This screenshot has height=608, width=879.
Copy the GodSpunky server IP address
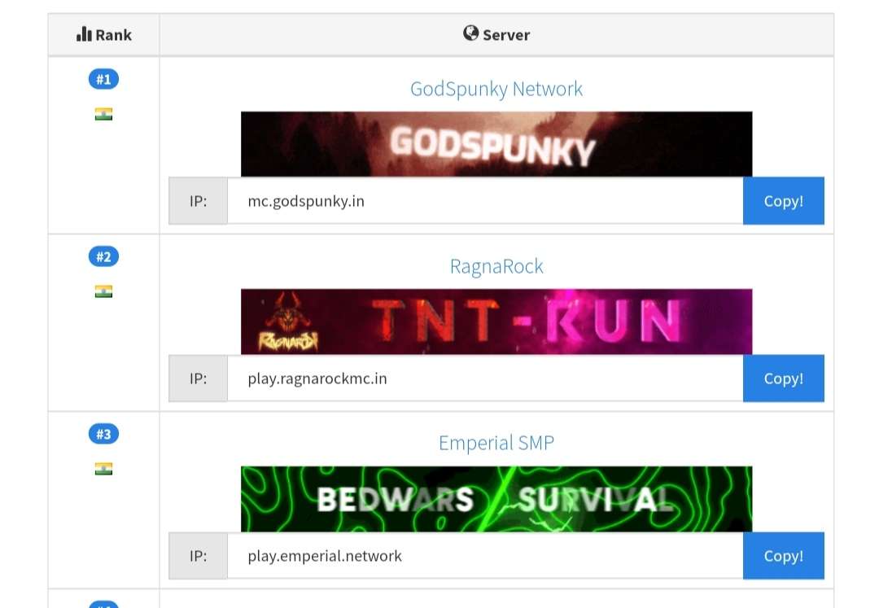783,201
